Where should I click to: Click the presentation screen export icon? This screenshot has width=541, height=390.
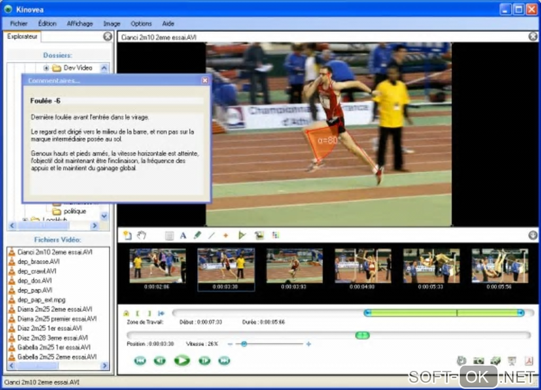(512, 361)
